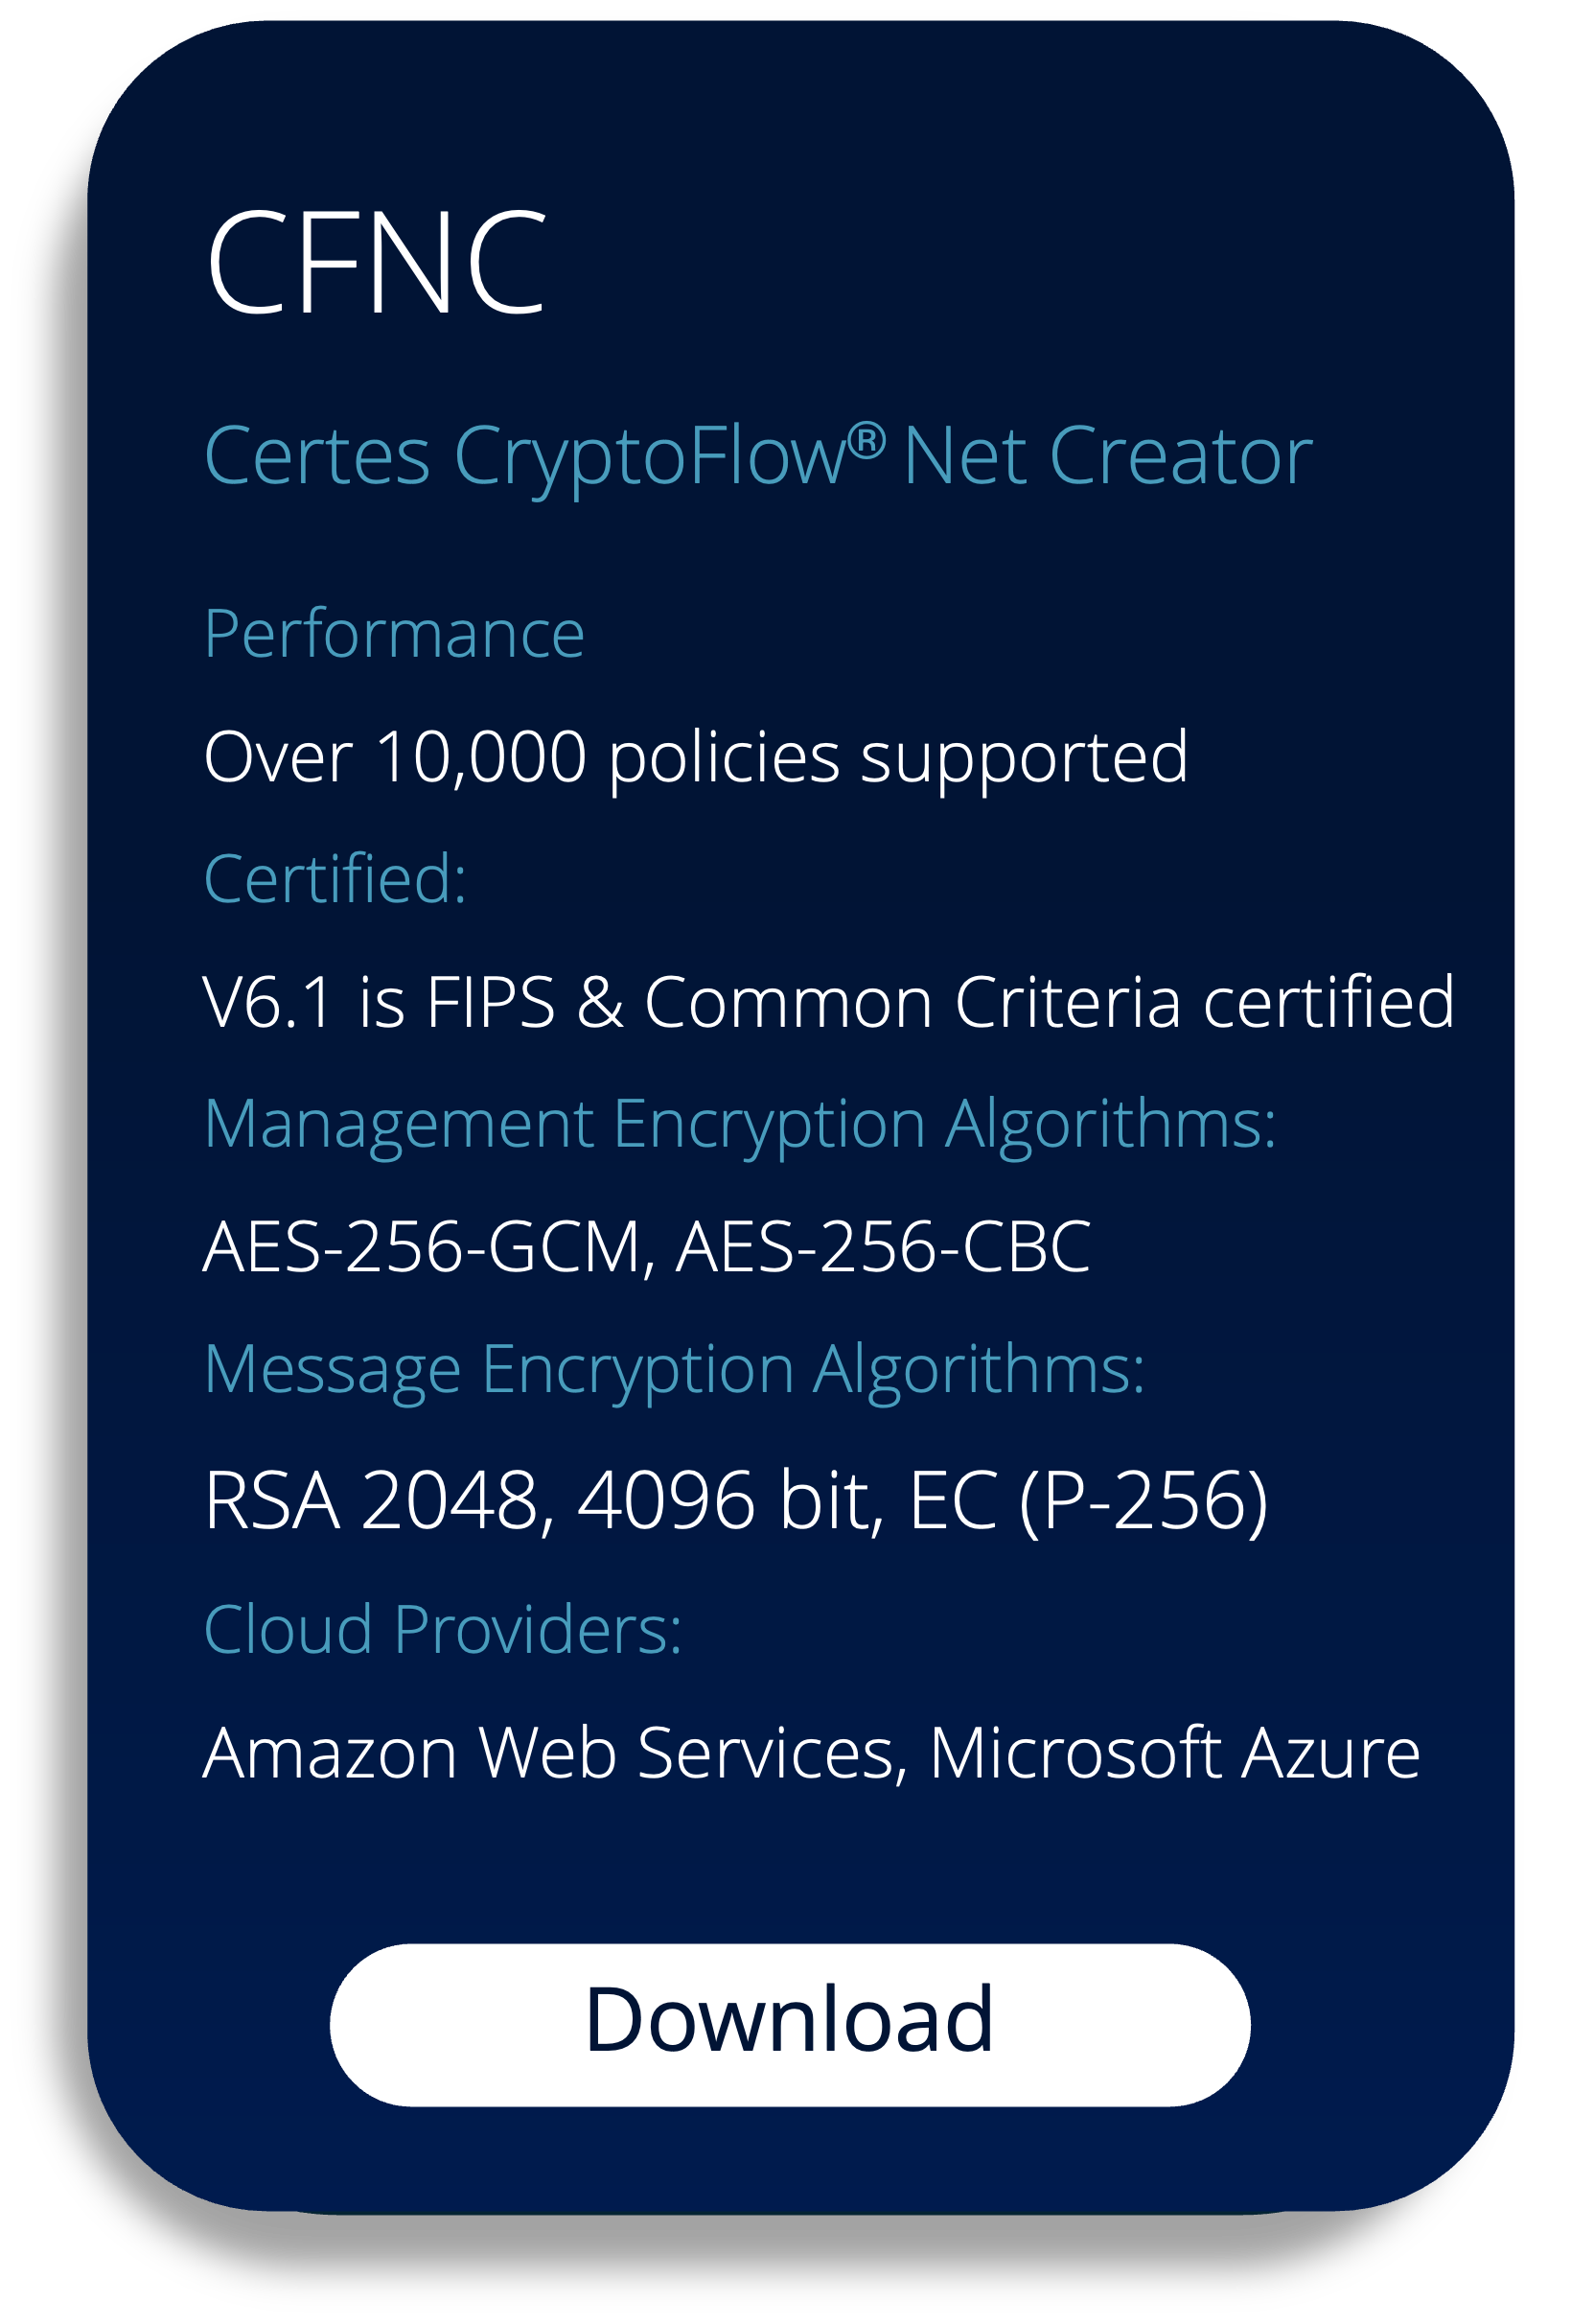Image resolution: width=1594 pixels, height=2324 pixels.
Task: Click the AES-256-GCM algorithm text
Action: [422, 1247]
